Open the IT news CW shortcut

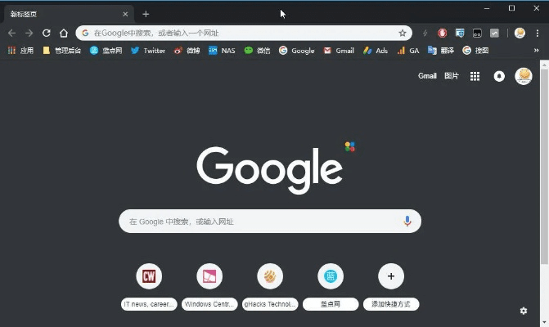149,287
